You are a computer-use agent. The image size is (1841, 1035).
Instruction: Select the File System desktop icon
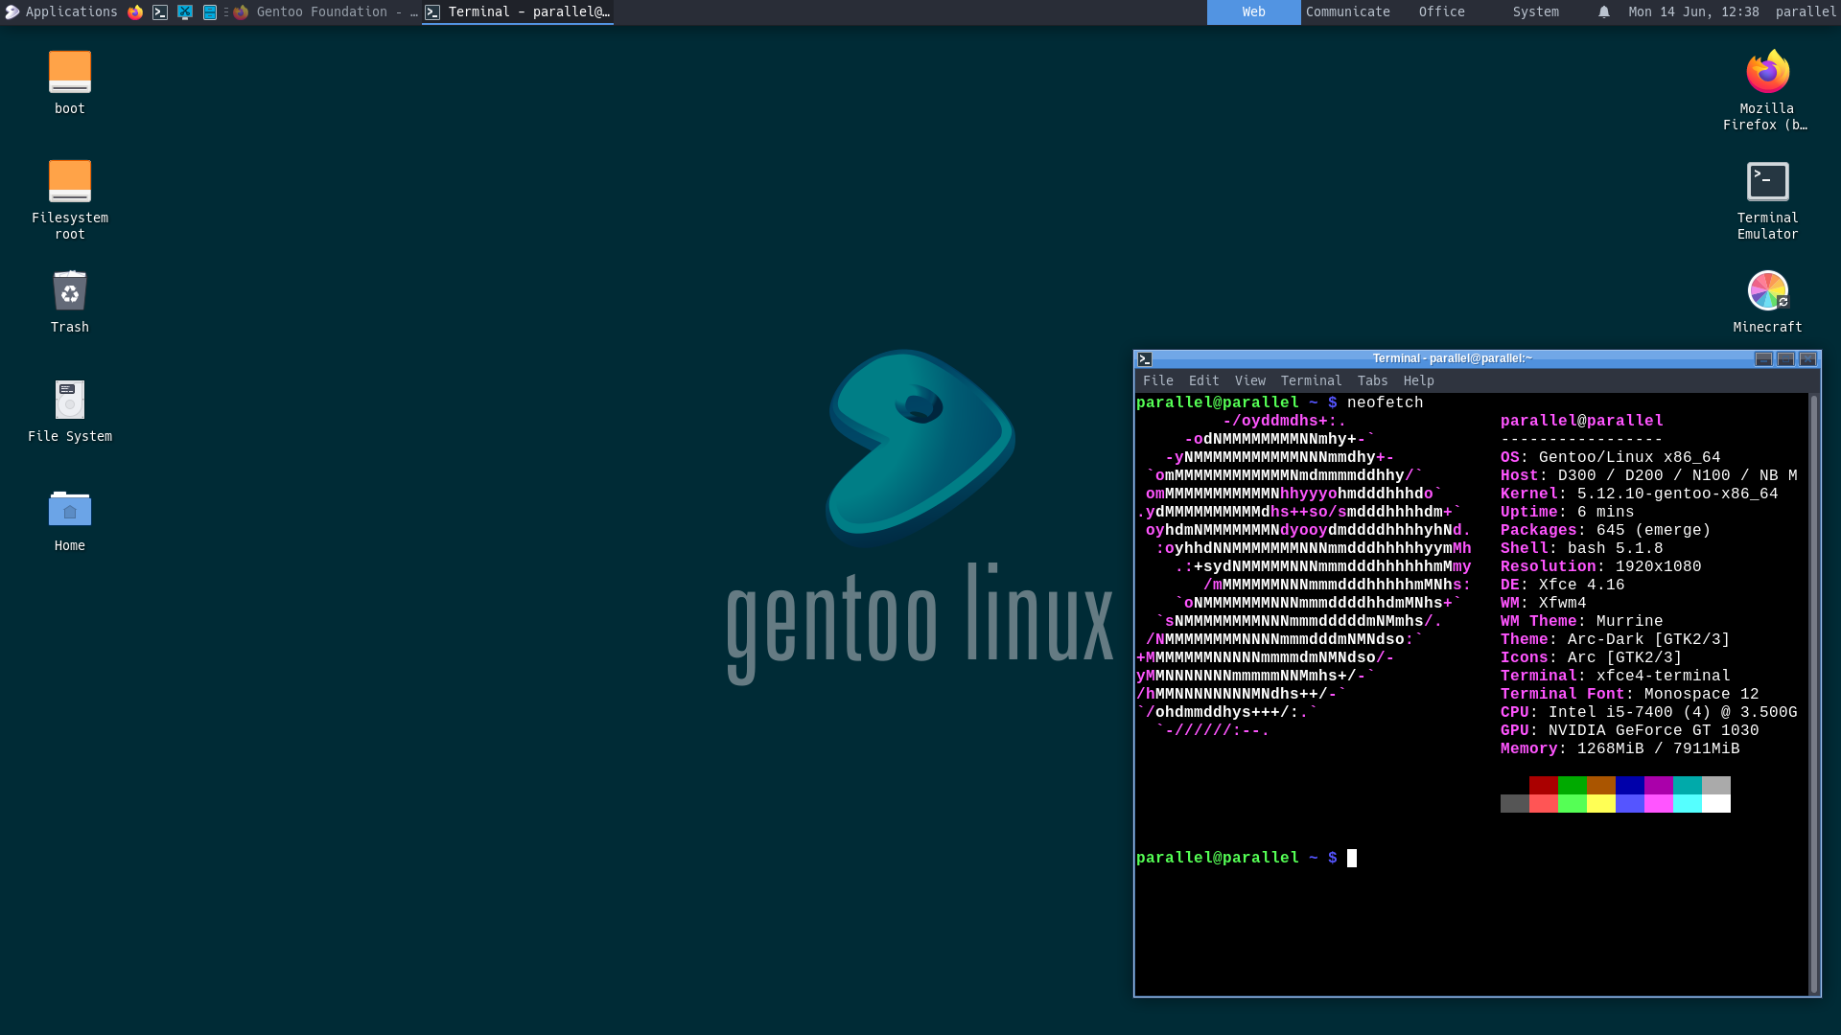click(x=70, y=411)
